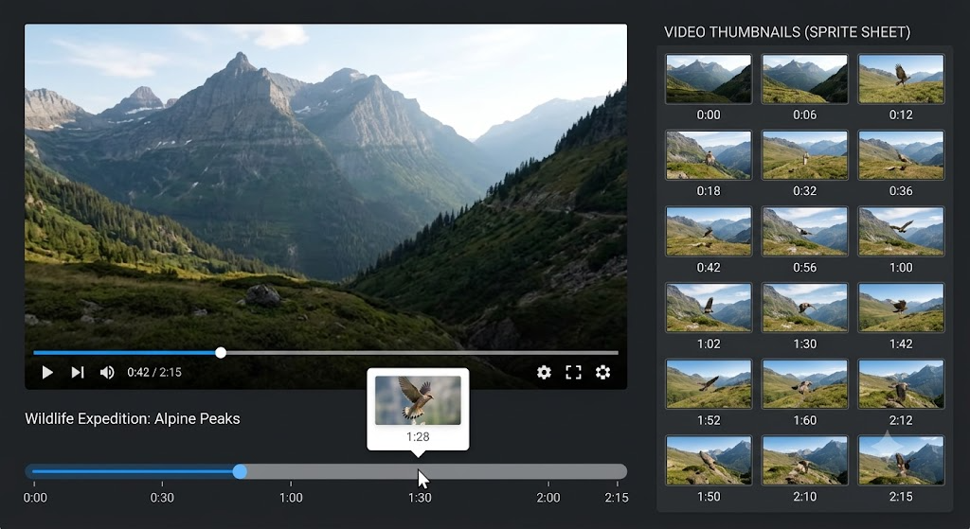Click the 1:42 timestamp label in the sprite sheet
Image resolution: width=970 pixels, height=529 pixels.
point(902,344)
